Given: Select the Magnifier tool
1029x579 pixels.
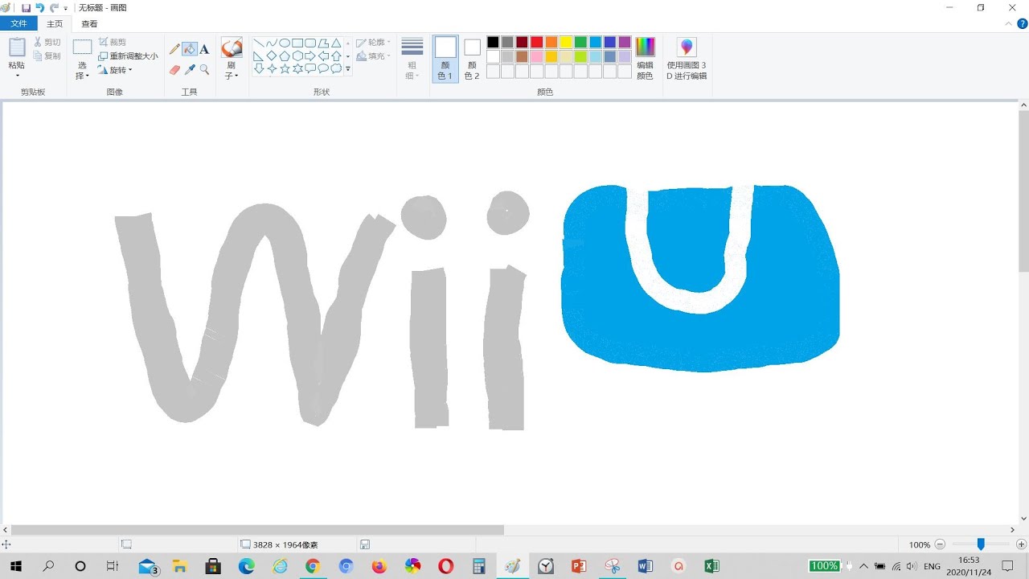Looking at the screenshot, I should click(x=204, y=70).
